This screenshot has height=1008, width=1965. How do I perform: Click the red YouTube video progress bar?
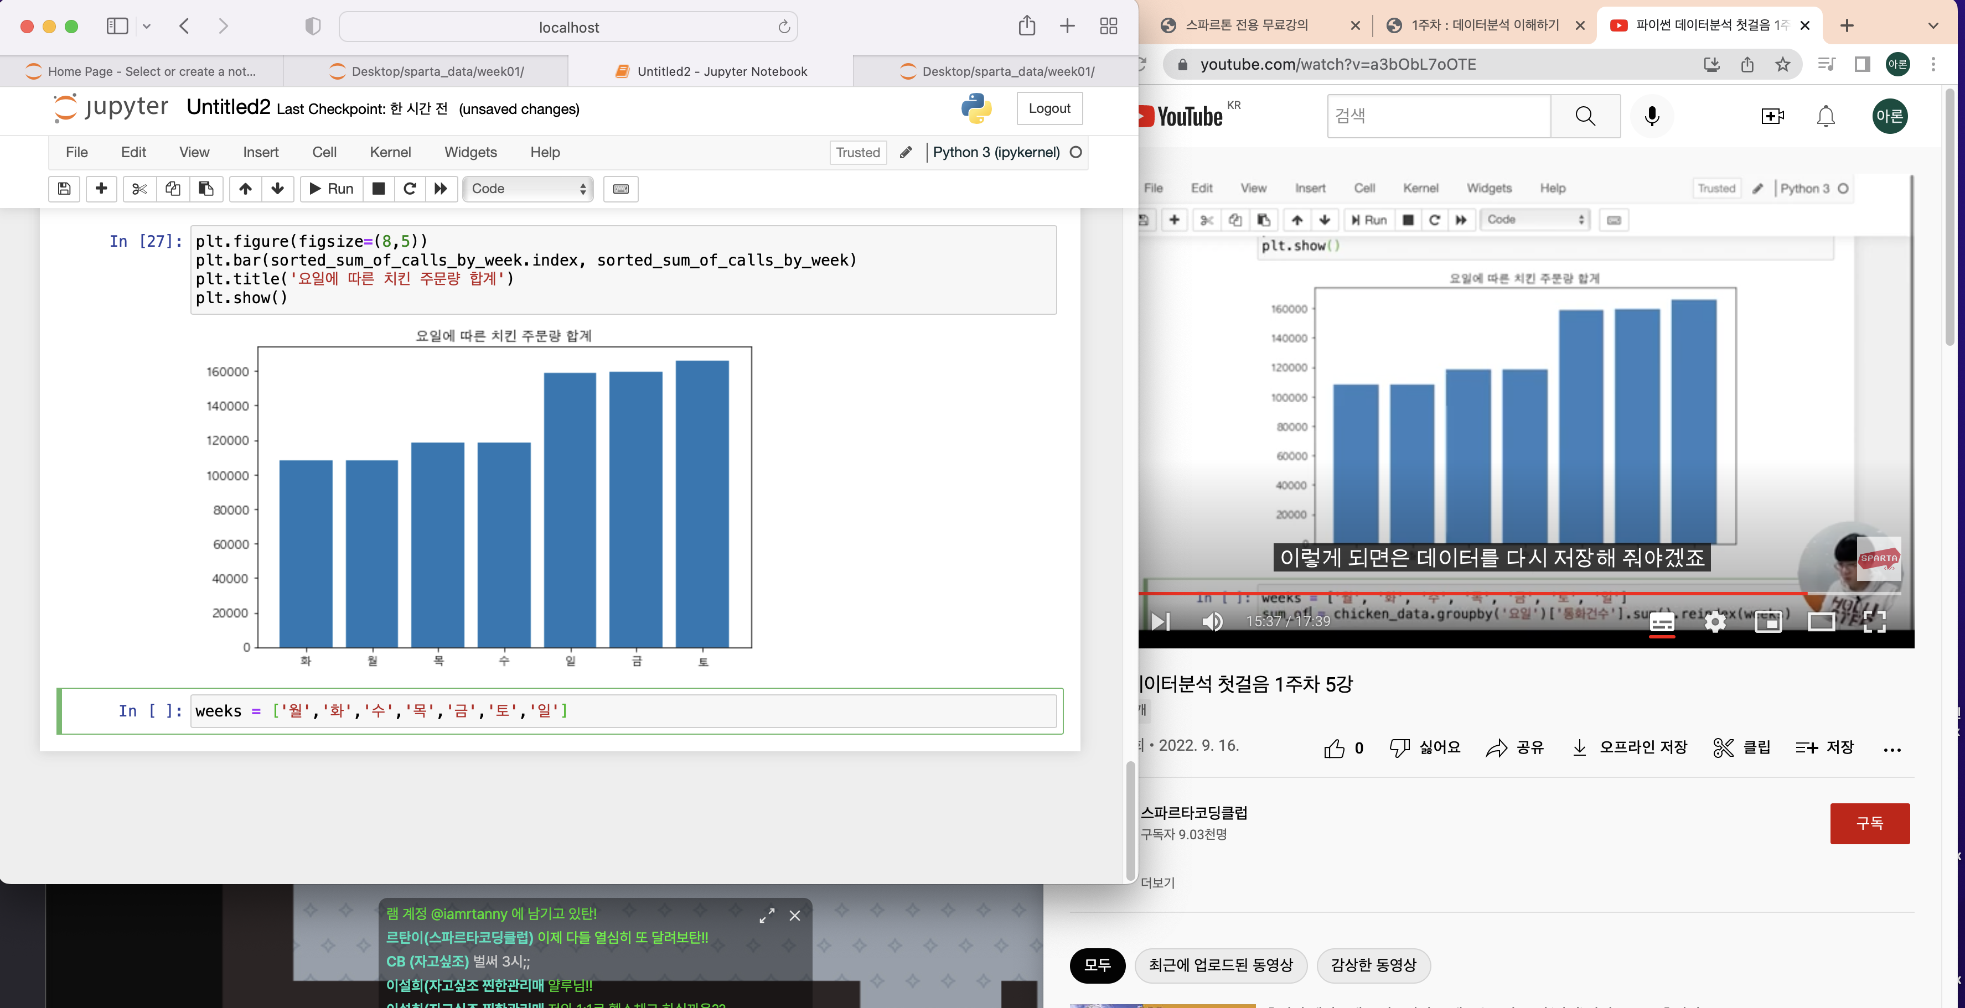[x=1472, y=593]
